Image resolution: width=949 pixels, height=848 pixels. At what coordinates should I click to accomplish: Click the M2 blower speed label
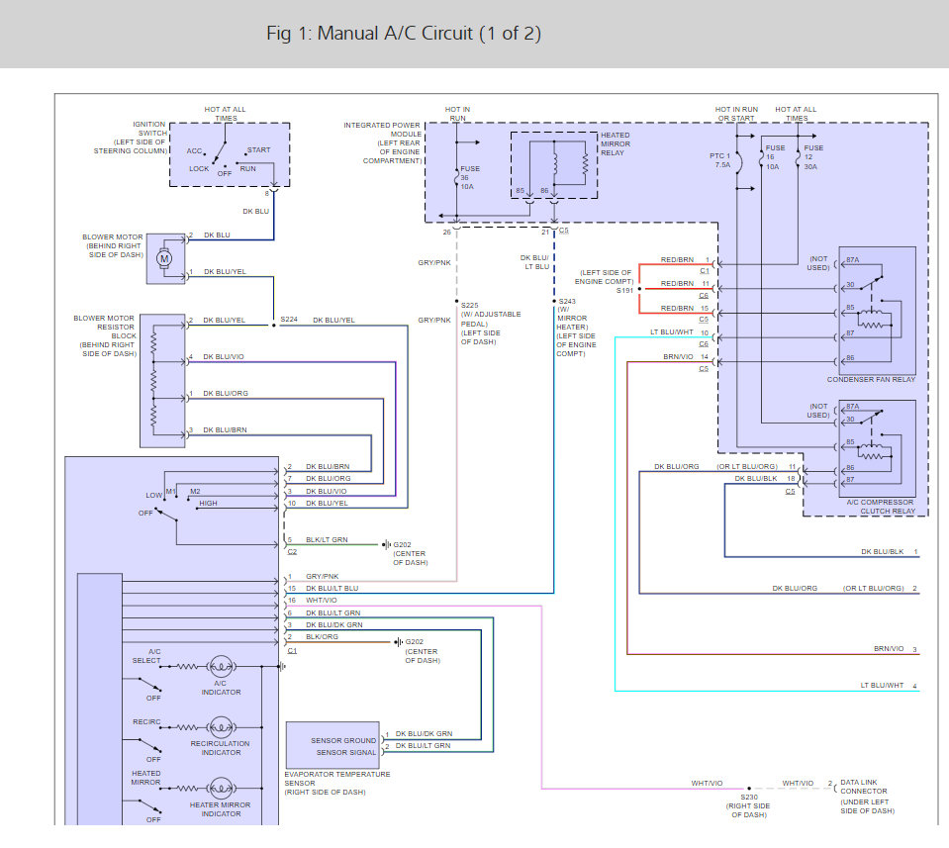tap(195, 491)
